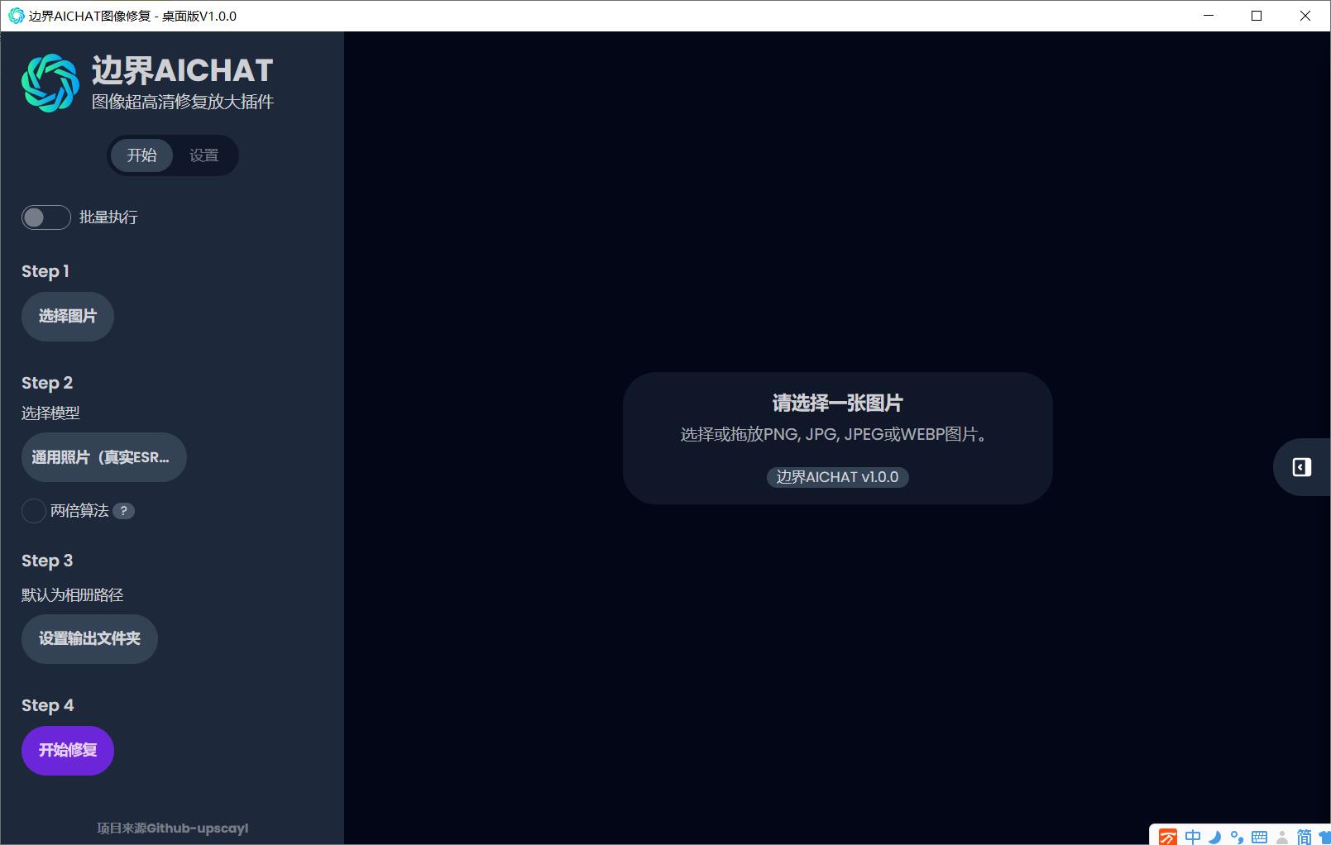Click the 边界AICHAT v1.0.0 version badge
Viewport: 1331px width, 845px height.
coord(837,477)
